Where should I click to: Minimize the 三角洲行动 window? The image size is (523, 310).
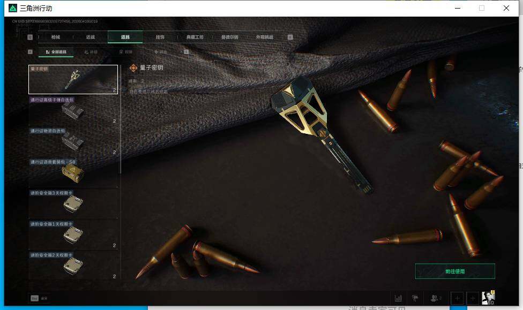click(458, 8)
